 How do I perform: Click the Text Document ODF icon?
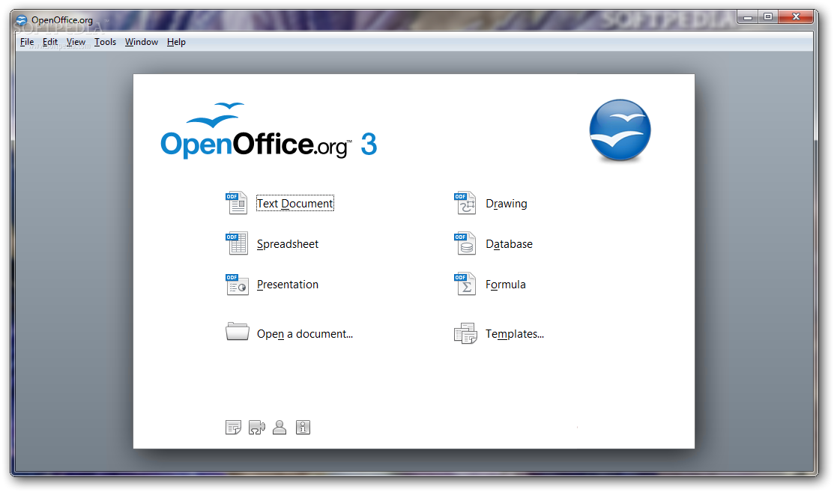click(237, 203)
